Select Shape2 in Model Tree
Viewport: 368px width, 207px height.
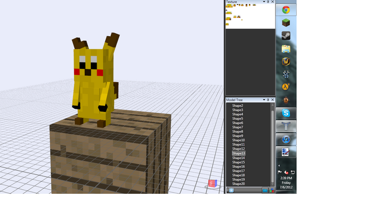(x=237, y=106)
